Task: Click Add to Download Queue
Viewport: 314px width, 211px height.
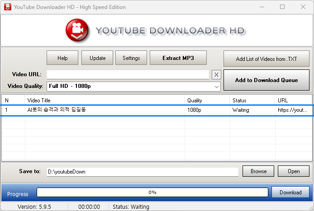Action: (x=266, y=80)
